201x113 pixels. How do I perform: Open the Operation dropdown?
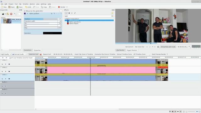tap(52, 33)
